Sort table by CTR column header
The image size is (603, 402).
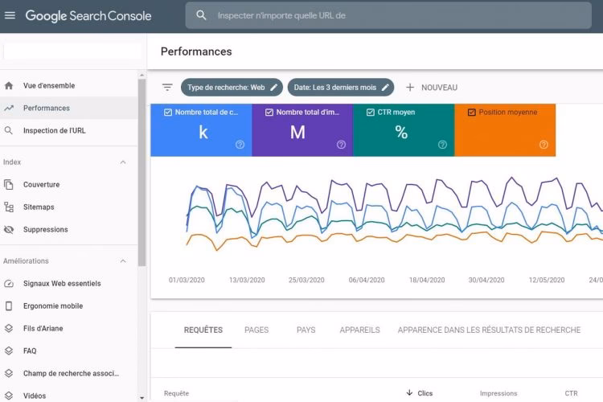571,393
